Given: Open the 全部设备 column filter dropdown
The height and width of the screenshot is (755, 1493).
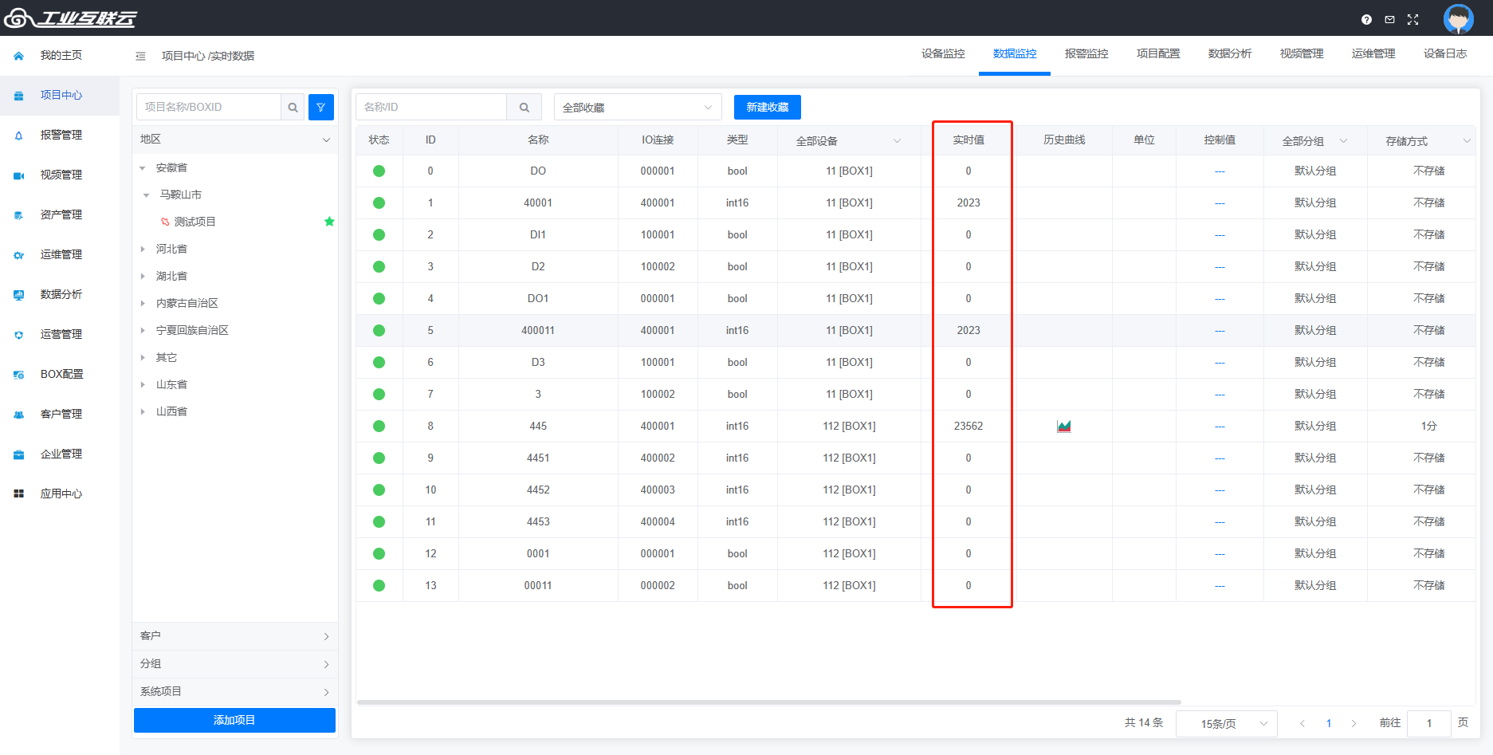Looking at the screenshot, I should pyautogui.click(x=849, y=141).
